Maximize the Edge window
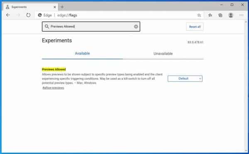Image resolution: width=249 pixels, height=154 pixels. pyautogui.click(x=232, y=5)
